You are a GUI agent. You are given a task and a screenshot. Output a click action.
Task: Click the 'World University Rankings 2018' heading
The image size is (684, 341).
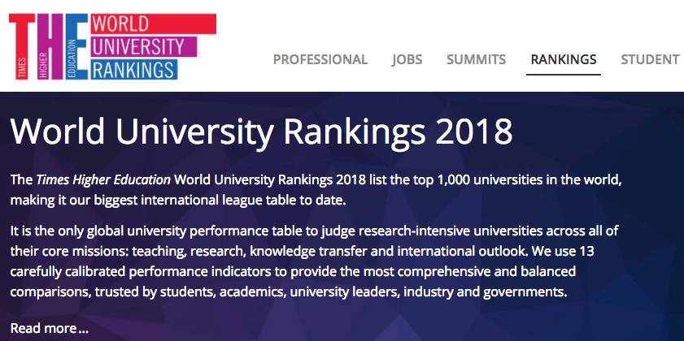261,132
